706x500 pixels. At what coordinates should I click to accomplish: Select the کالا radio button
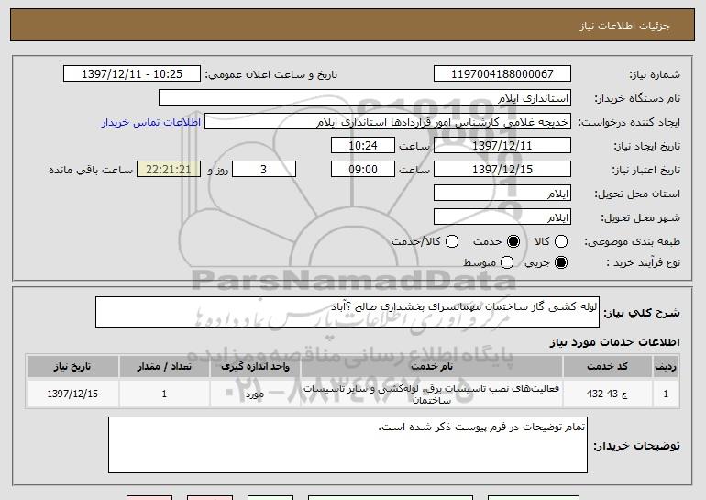pos(561,242)
